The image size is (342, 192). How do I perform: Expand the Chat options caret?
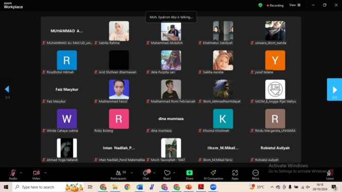click(154, 173)
